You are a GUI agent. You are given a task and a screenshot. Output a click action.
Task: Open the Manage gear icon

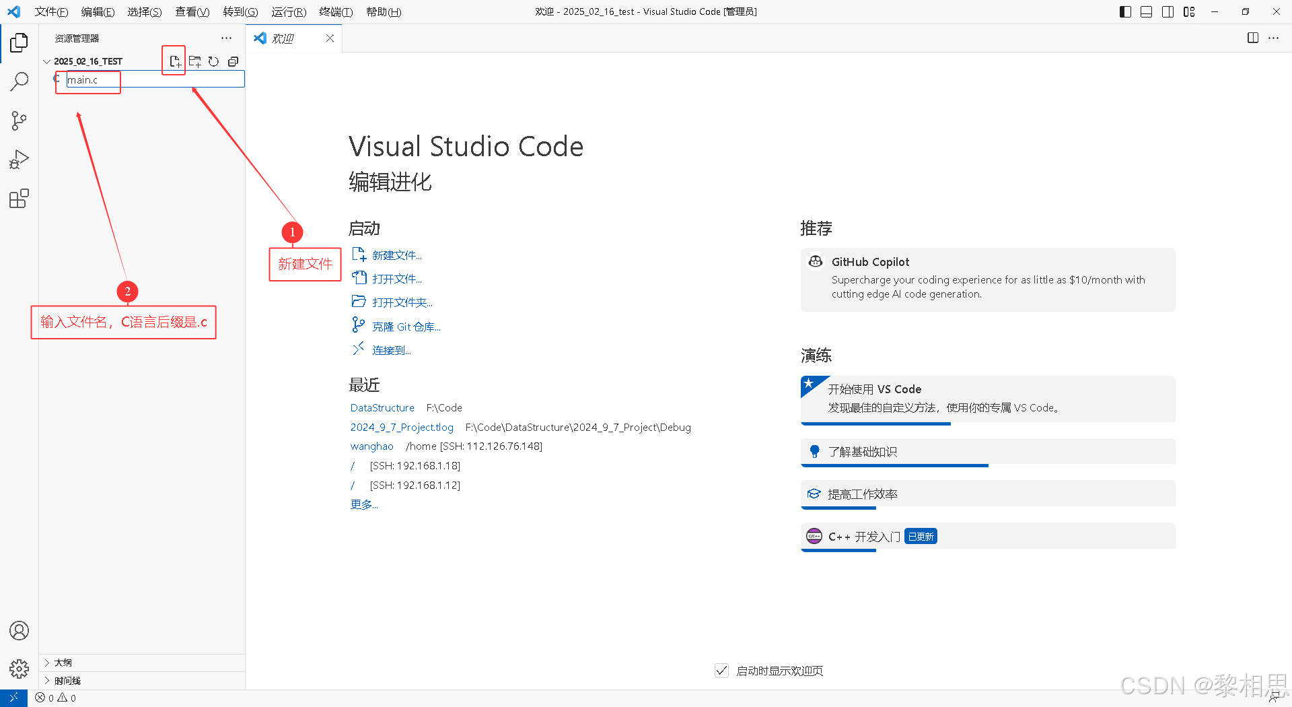(19, 669)
